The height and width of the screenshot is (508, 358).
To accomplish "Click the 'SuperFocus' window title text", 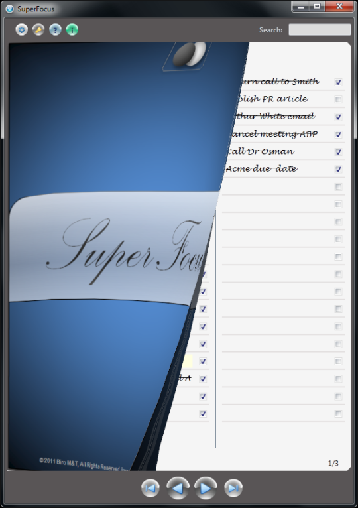I will [36, 9].
